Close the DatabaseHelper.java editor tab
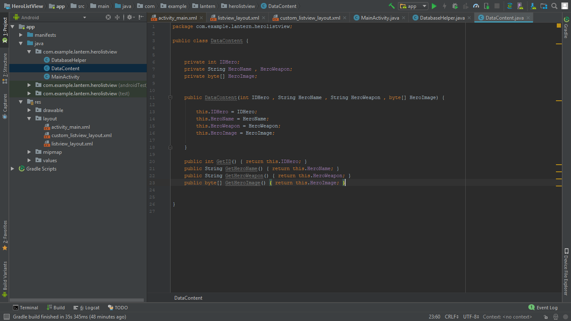Viewport: 571px width, 321px height. pos(469,18)
